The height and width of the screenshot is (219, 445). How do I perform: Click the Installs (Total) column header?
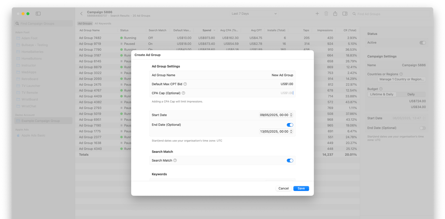(276, 30)
